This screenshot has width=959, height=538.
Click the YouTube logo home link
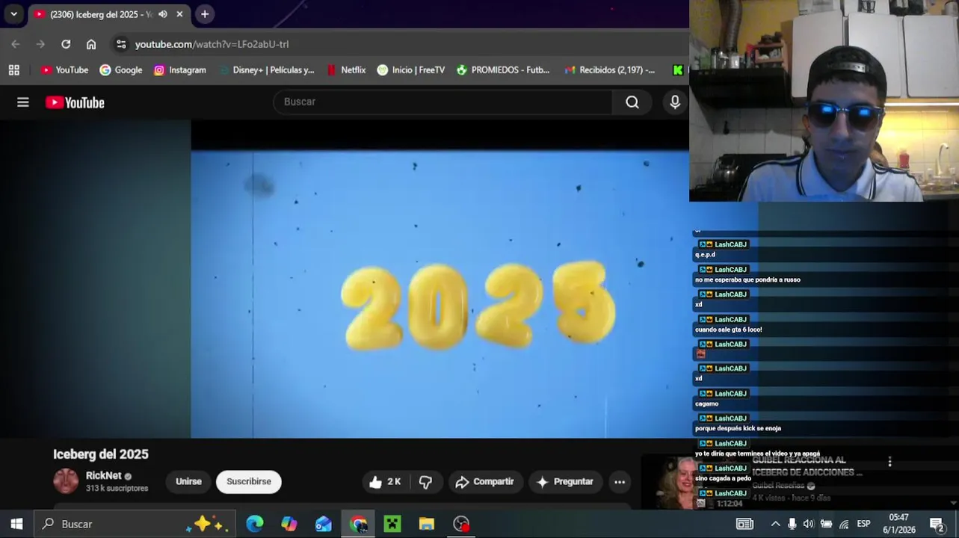75,102
